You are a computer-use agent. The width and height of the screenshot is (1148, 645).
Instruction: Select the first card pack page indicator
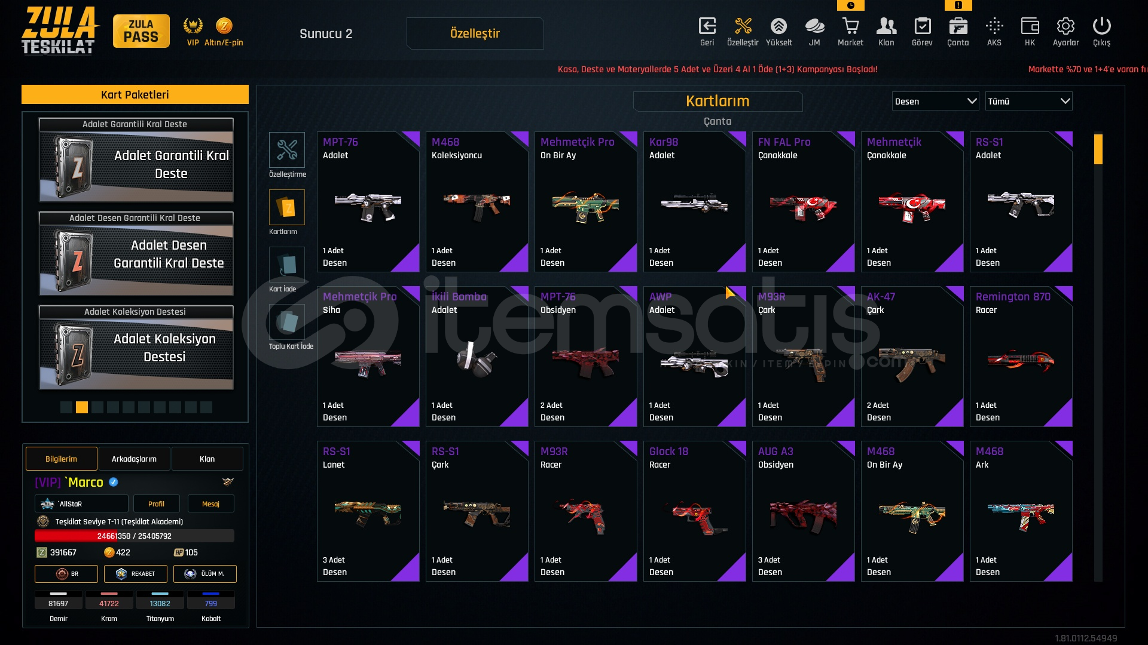(66, 407)
